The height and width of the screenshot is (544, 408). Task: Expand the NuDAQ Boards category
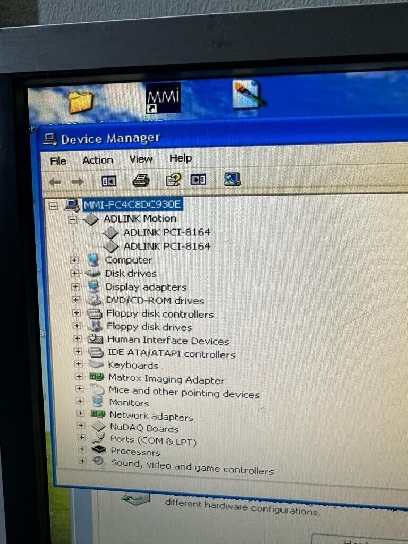[81, 426]
